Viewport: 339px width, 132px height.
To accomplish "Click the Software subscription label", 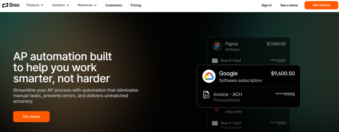I will point(240,81).
